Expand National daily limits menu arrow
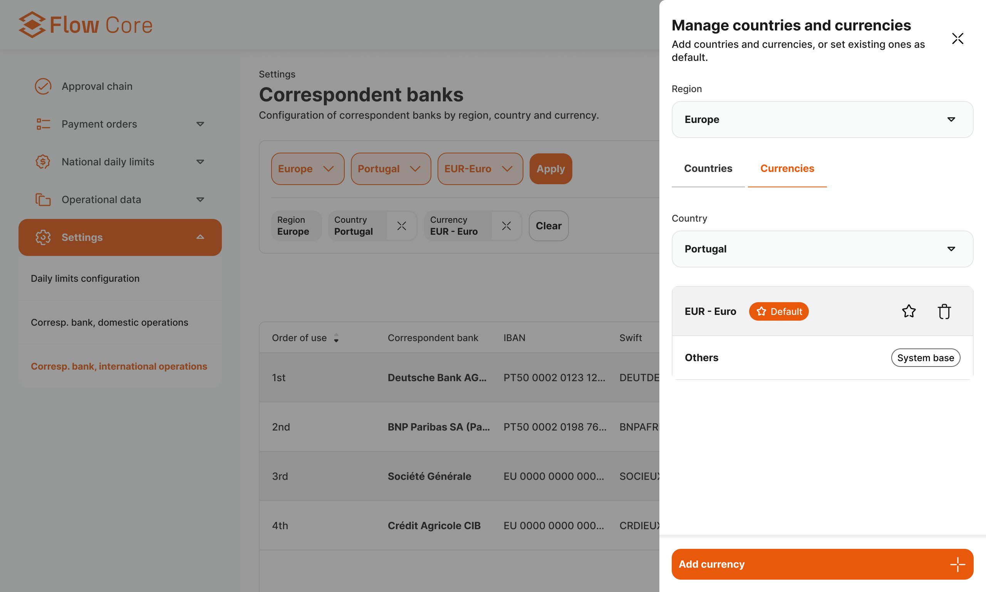Screen dimensions: 986x592 (200, 161)
